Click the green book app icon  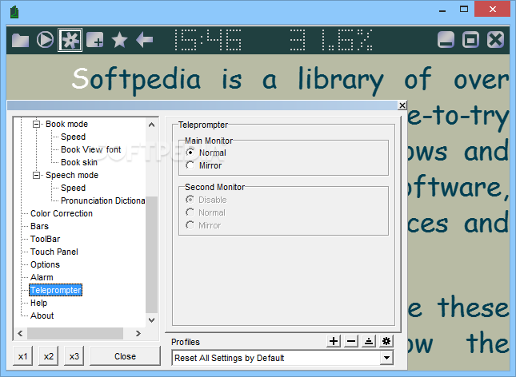coord(14,13)
